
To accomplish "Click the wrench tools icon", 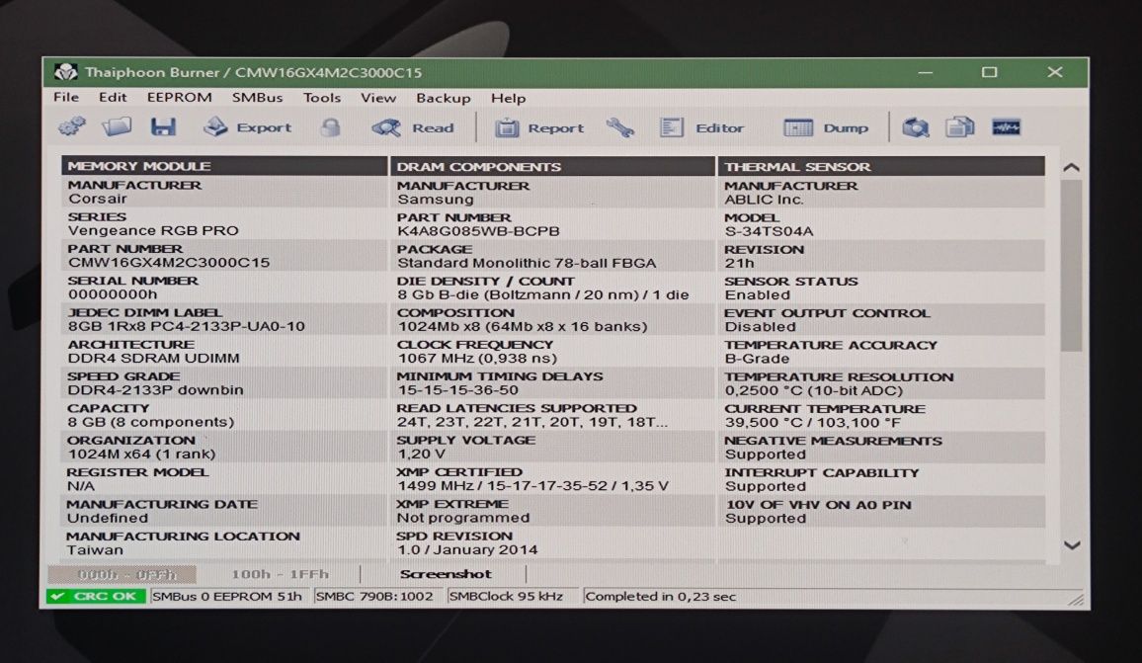I will tap(620, 128).
